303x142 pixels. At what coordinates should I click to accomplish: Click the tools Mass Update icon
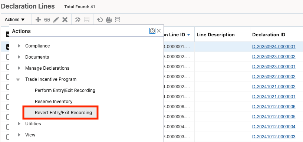(78, 20)
